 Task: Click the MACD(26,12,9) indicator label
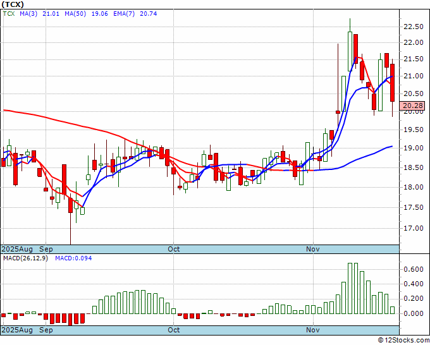pyautogui.click(x=25, y=258)
